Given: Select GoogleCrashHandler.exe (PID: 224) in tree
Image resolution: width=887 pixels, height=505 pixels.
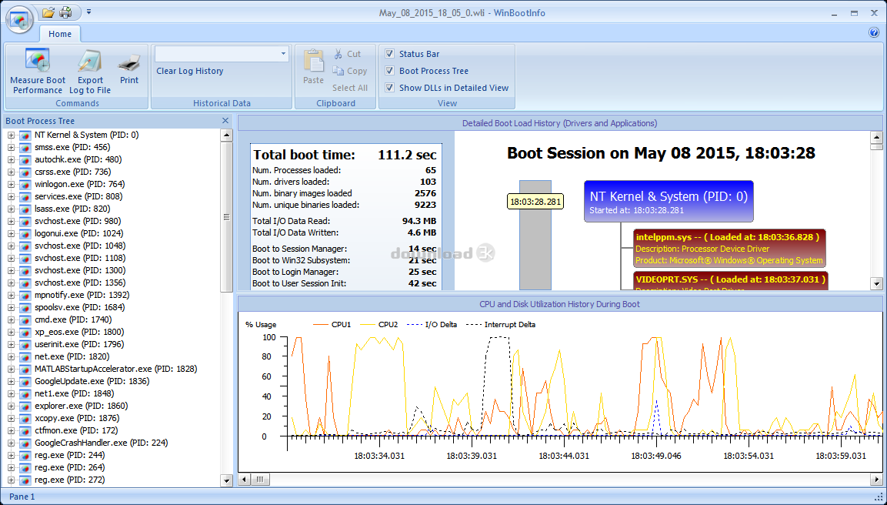Looking at the screenshot, I should (102, 443).
